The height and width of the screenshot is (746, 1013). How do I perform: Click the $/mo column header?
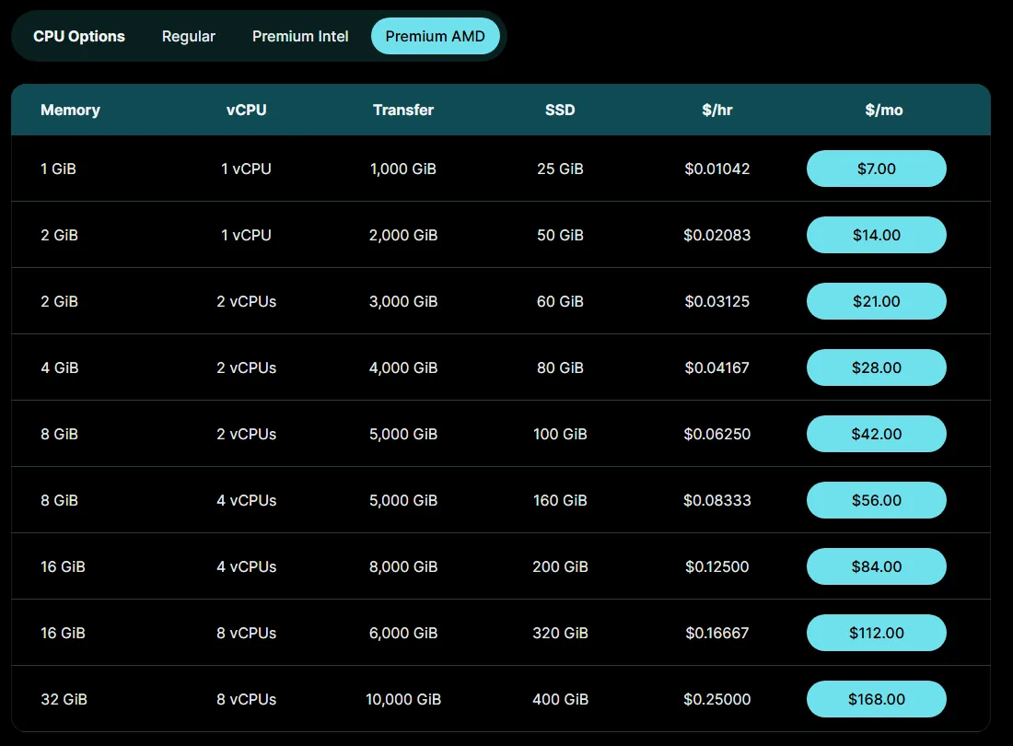884,110
